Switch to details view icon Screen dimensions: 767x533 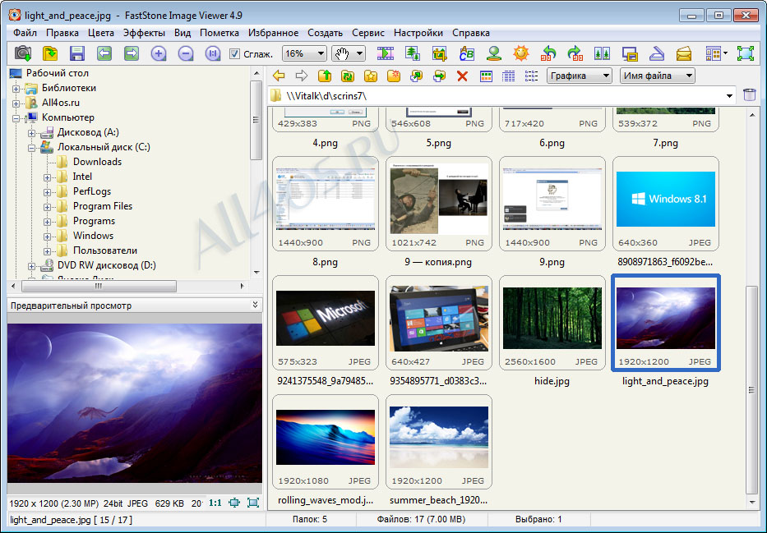[509, 76]
